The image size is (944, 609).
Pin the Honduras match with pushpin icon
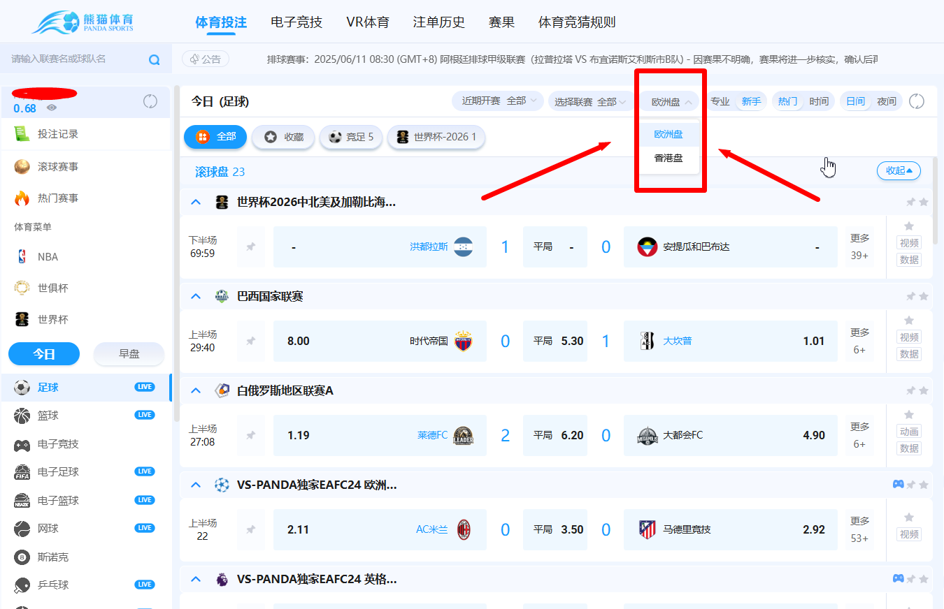[250, 247]
